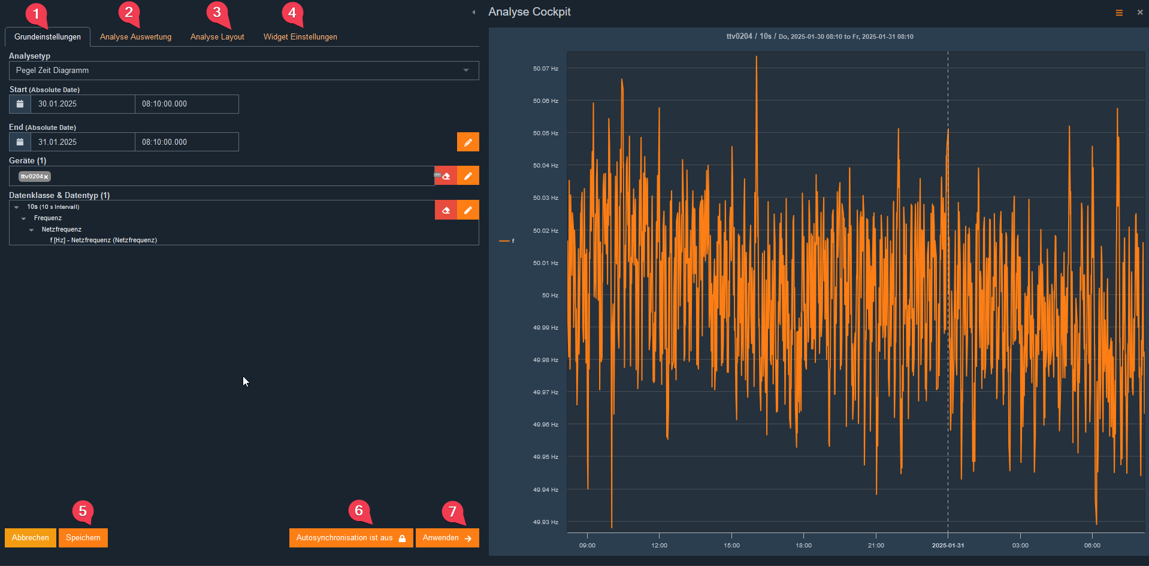
Task: Click the Anwenden button
Action: (447, 538)
